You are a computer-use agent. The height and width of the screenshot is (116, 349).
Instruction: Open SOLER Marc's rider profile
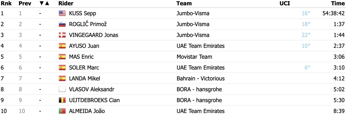coord(84,68)
